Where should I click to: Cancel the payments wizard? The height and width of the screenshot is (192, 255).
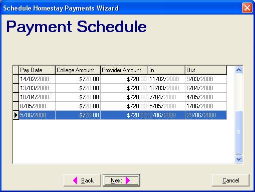click(230, 180)
